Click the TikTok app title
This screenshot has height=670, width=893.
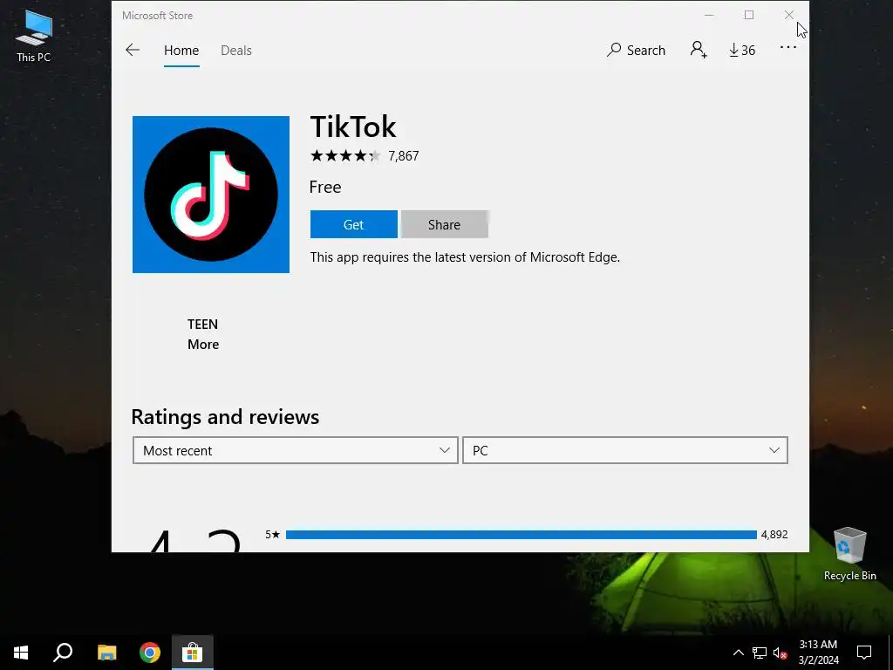353,126
